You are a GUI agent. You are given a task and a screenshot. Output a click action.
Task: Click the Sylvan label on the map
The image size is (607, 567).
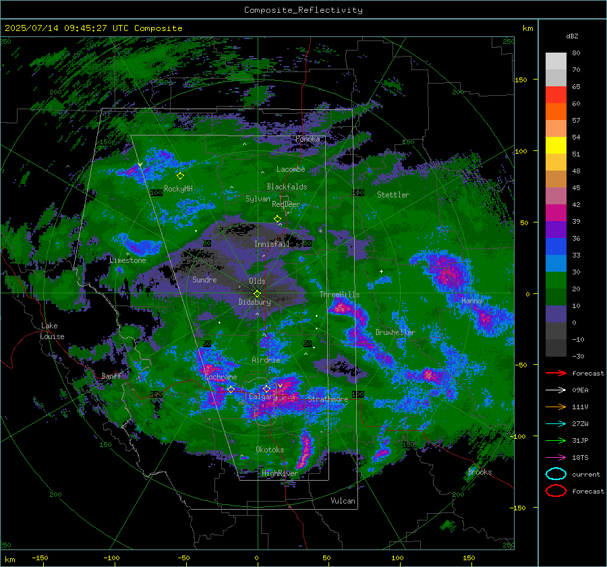pyautogui.click(x=258, y=199)
